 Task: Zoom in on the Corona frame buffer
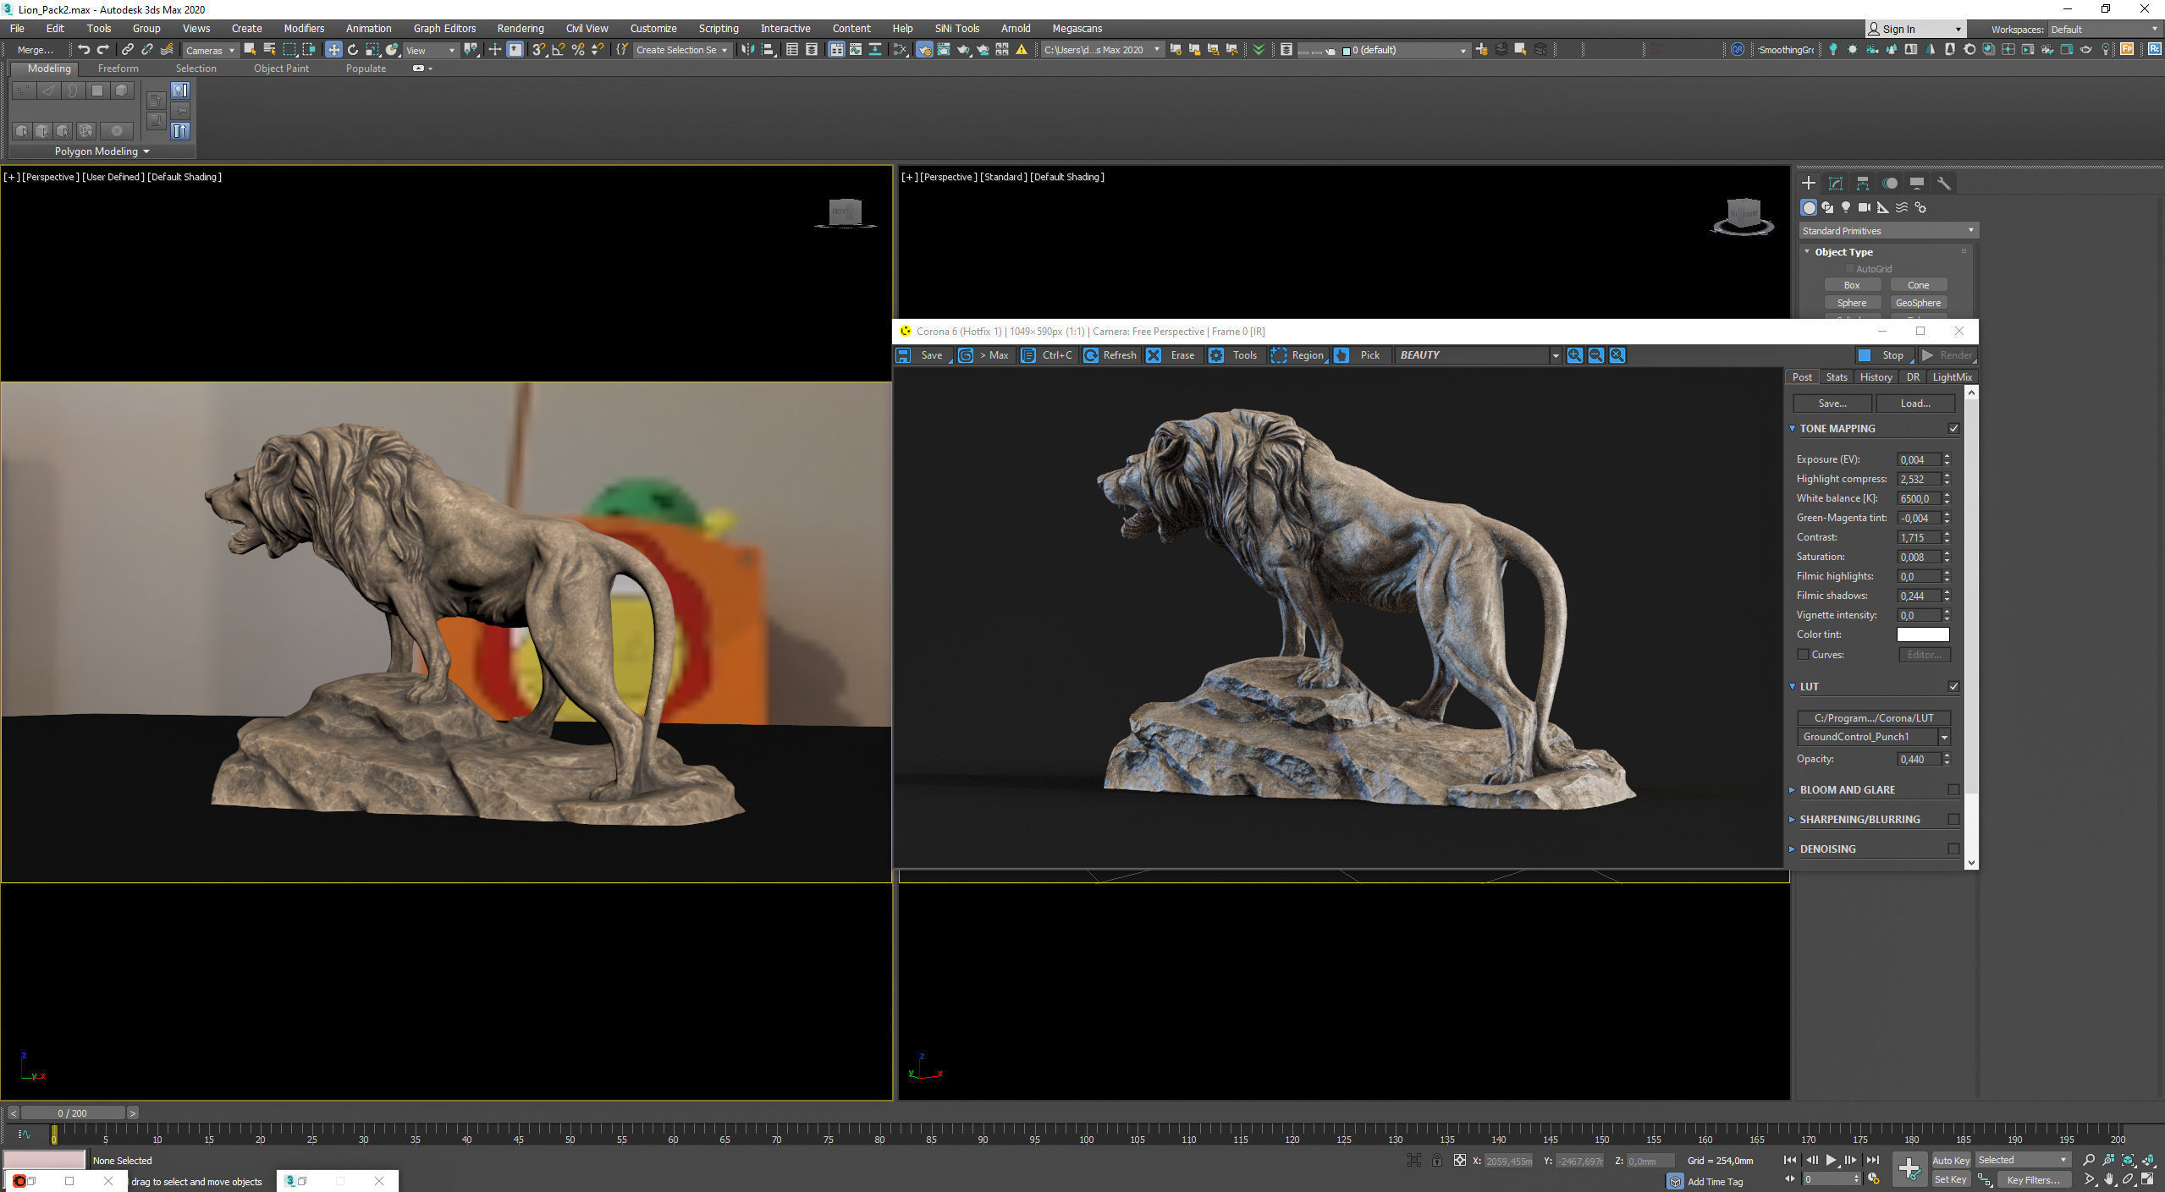point(1574,355)
